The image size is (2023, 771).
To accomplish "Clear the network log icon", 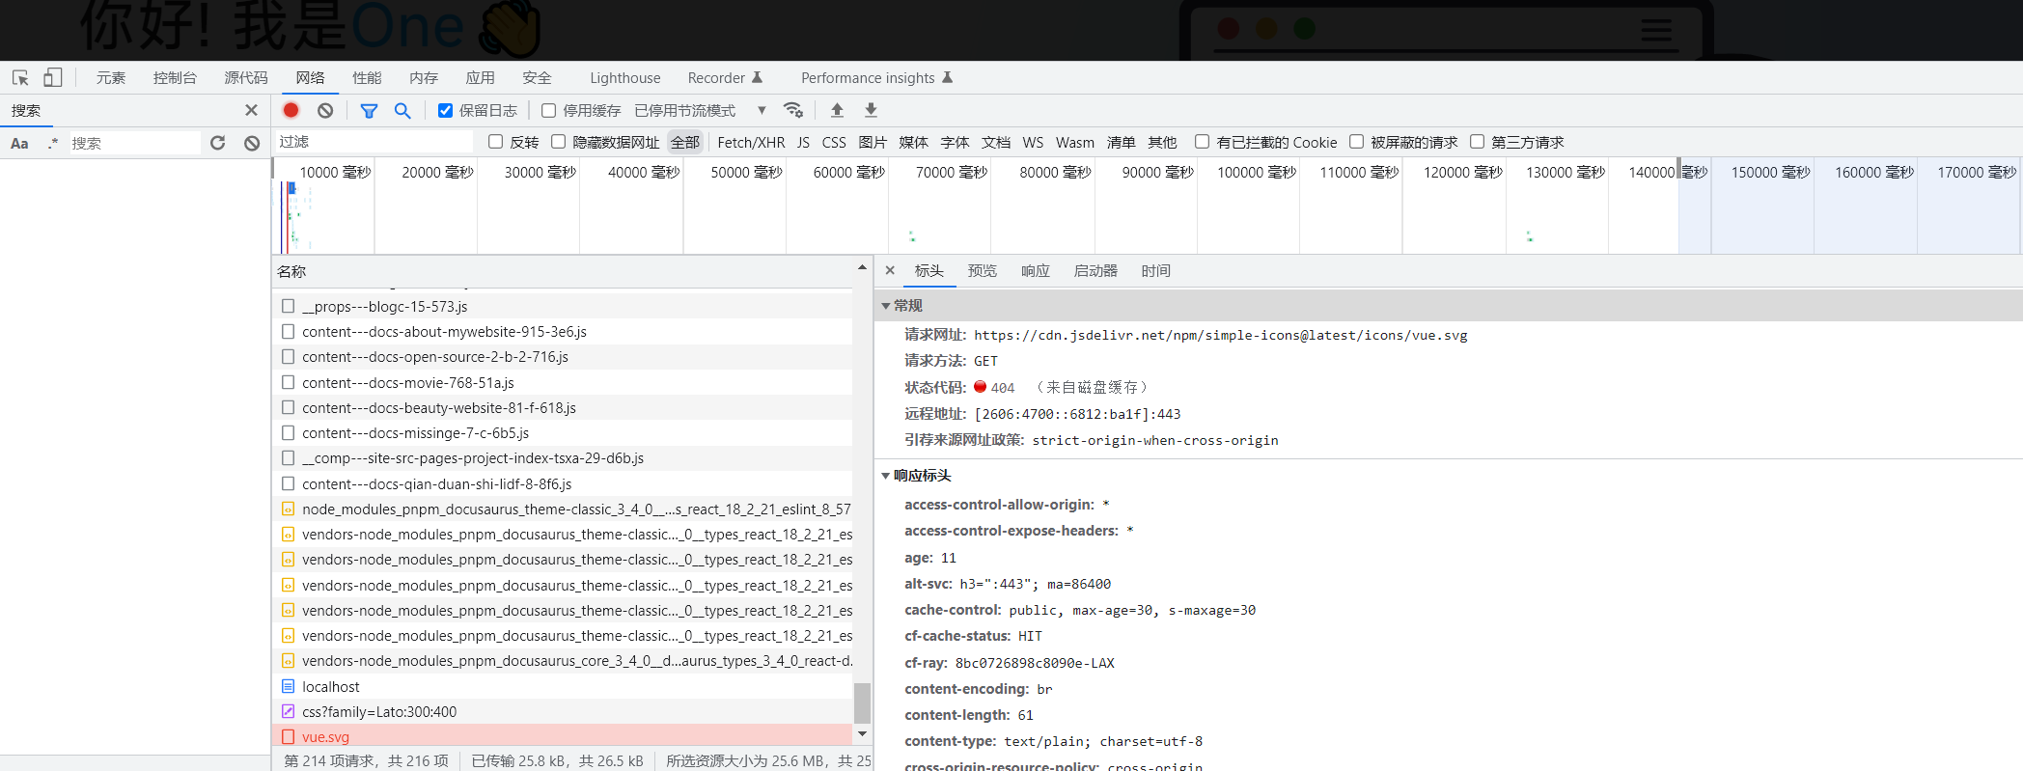I will pyautogui.click(x=325, y=110).
